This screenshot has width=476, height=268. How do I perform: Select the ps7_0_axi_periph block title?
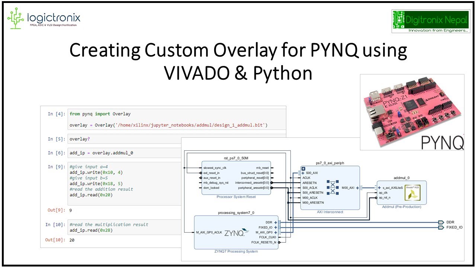tap(330, 163)
